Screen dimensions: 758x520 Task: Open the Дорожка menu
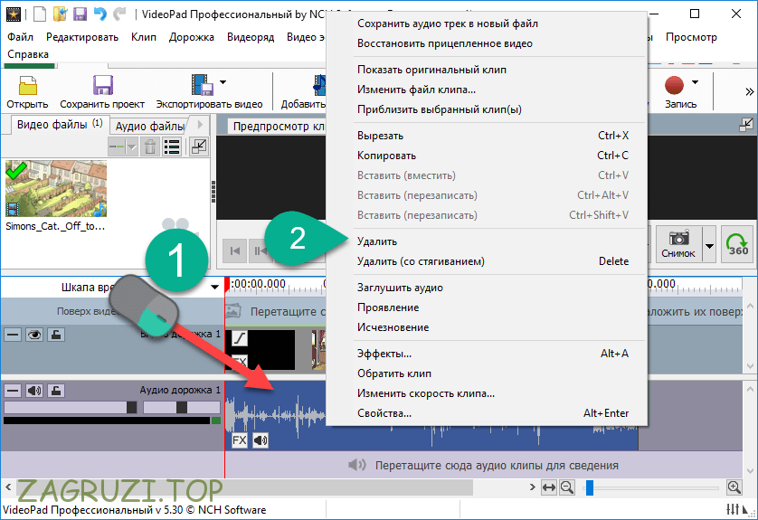(x=192, y=37)
